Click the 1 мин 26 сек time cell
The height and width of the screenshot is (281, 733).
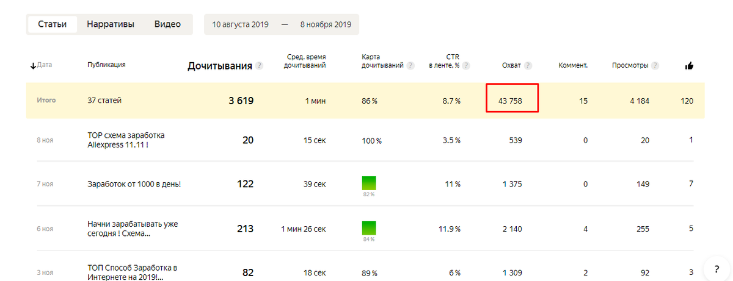(x=304, y=229)
